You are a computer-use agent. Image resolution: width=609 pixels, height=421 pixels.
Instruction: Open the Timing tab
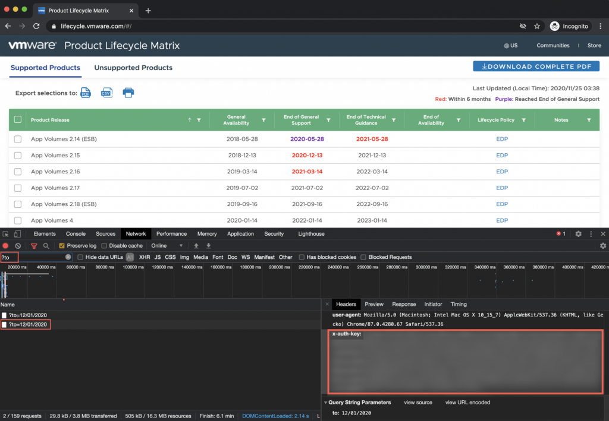[459, 304]
